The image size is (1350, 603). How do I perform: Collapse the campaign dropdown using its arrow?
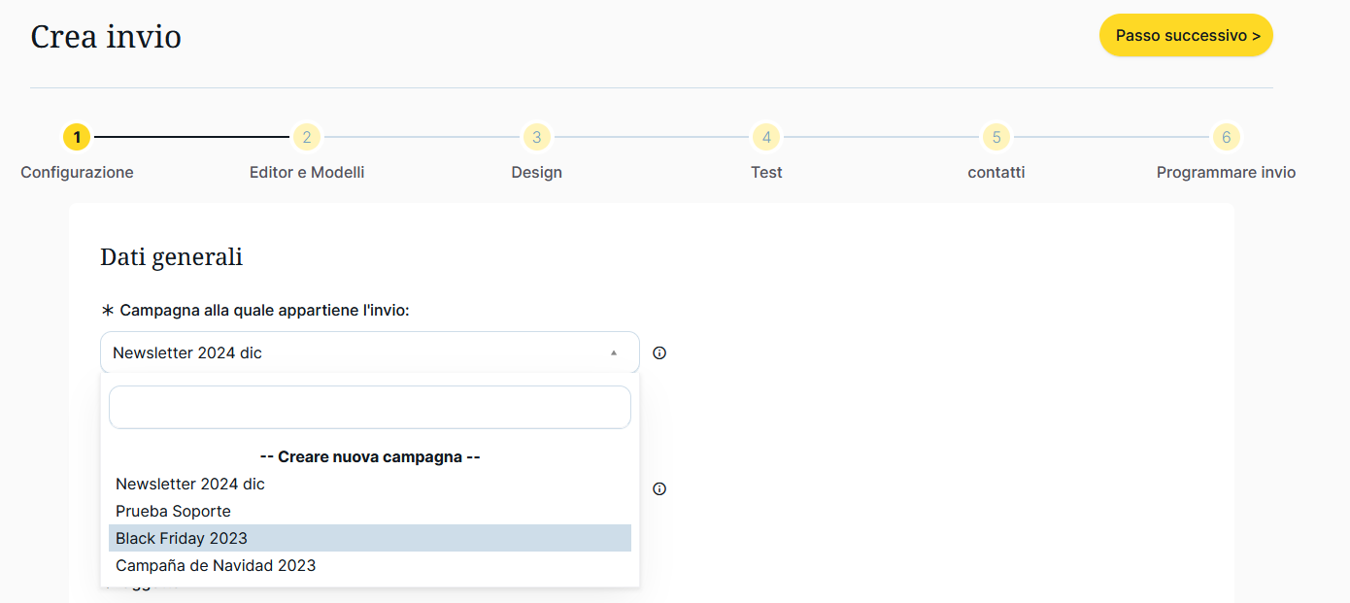(614, 353)
